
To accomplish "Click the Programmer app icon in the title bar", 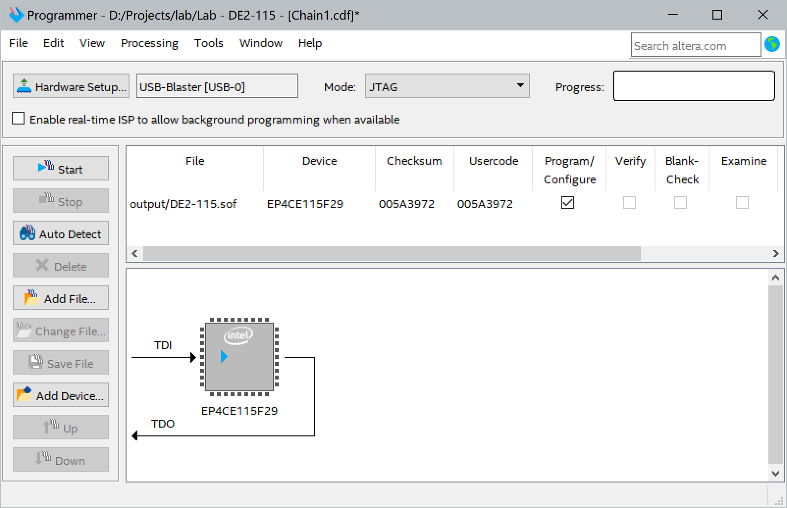I will click(x=16, y=15).
